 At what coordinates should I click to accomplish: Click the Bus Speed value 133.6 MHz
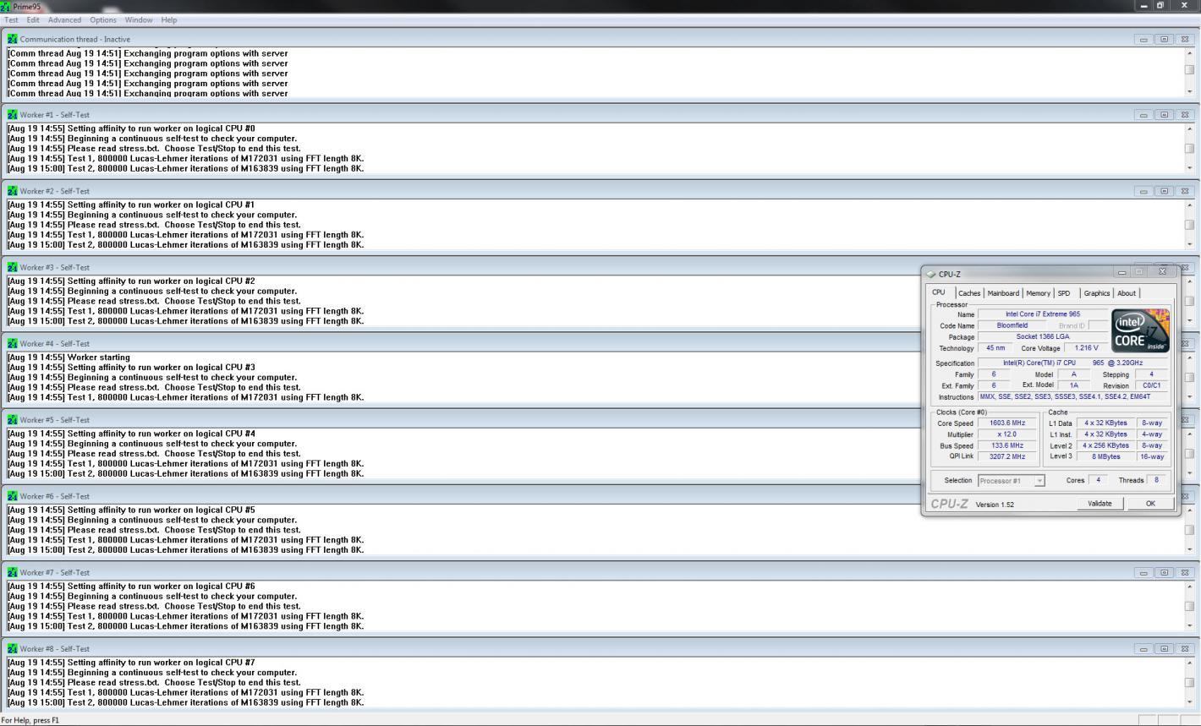(x=1006, y=445)
